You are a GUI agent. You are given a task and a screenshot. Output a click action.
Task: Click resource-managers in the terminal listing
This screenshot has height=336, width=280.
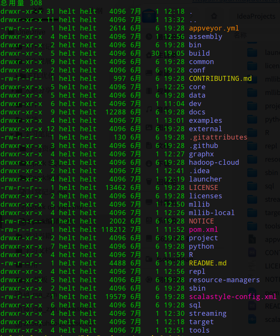pos(224,280)
